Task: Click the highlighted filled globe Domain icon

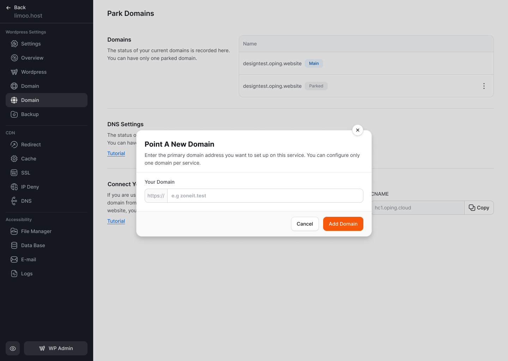Action: (x=14, y=100)
